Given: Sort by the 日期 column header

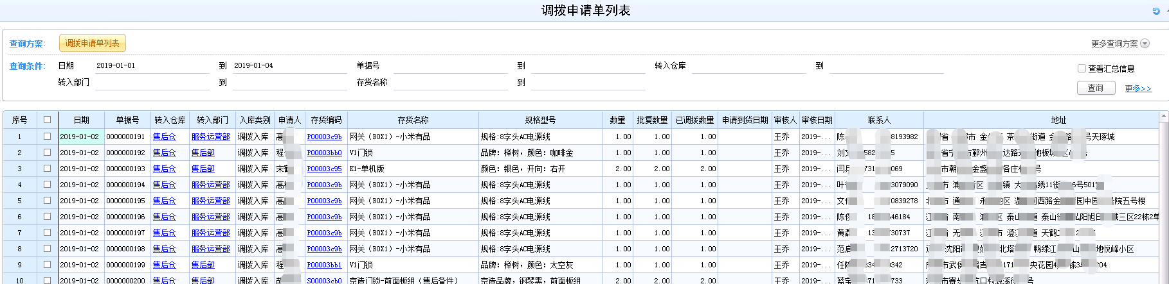Looking at the screenshot, I should pos(81,120).
